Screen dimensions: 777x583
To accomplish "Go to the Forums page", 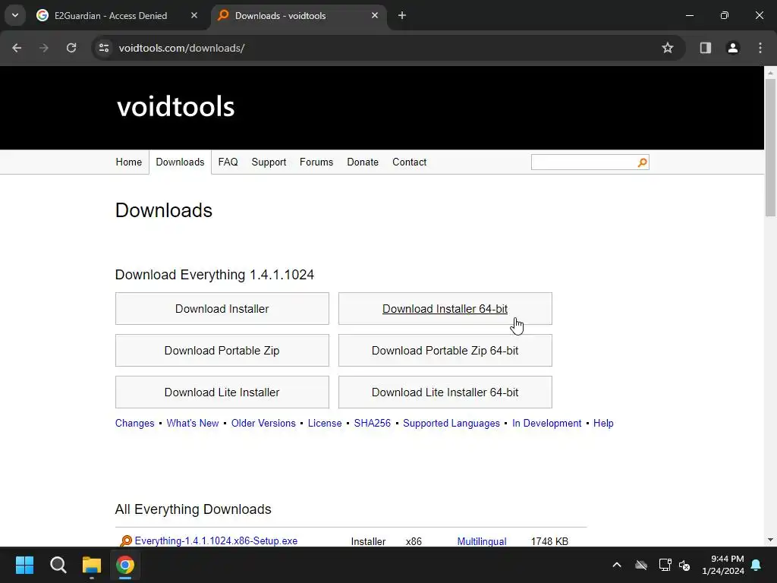I will pos(316,162).
